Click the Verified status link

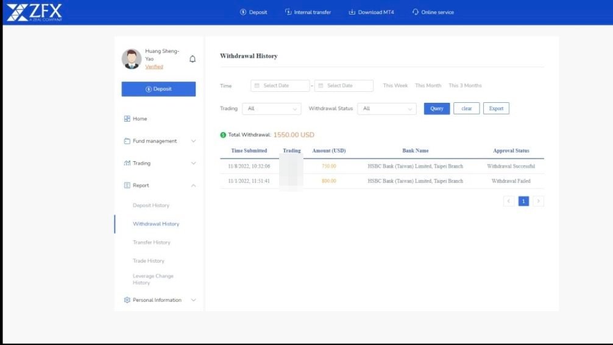[x=154, y=67]
